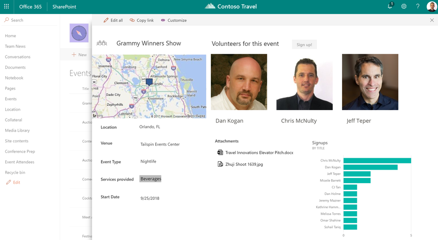Click the Contoso Travel mountain logo
438x240 pixels.
click(210, 6)
